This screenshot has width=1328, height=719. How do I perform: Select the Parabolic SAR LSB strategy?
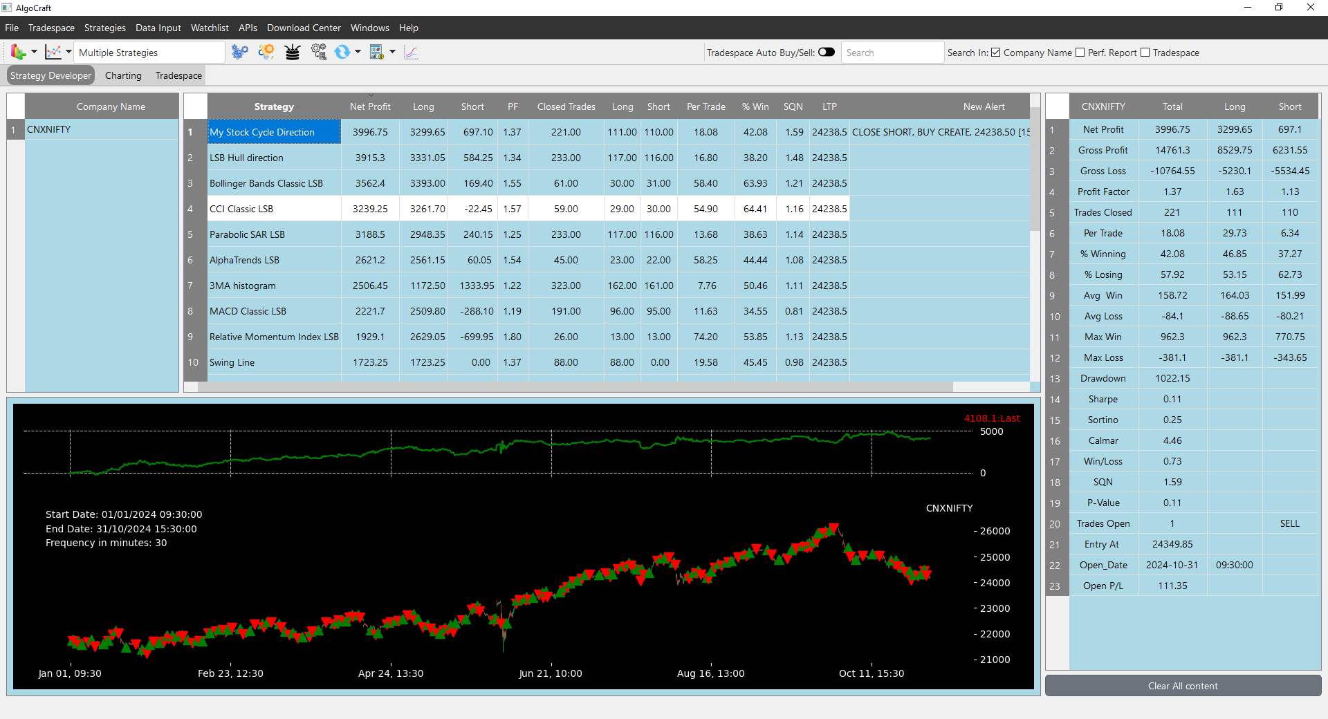coord(274,234)
